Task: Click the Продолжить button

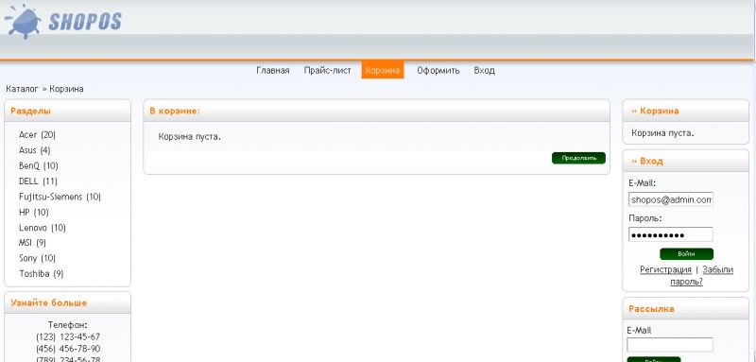Action: [x=578, y=158]
